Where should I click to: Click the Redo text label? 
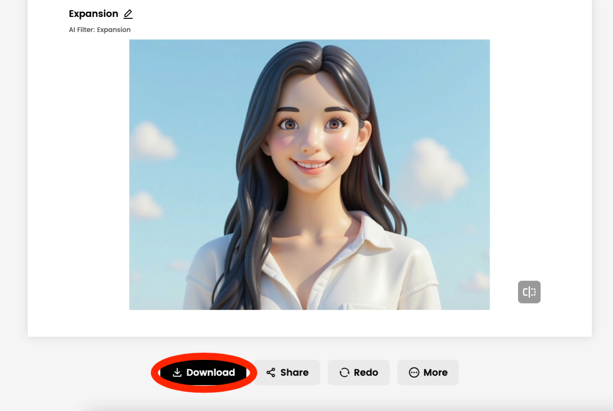pyautogui.click(x=365, y=372)
